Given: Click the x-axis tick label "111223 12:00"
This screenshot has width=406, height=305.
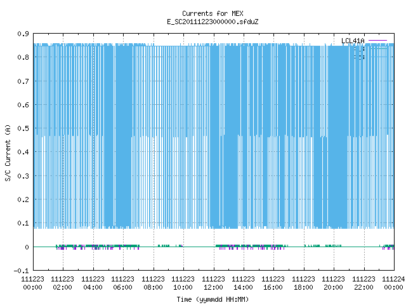Looking at the screenshot, I should tap(213, 283).
